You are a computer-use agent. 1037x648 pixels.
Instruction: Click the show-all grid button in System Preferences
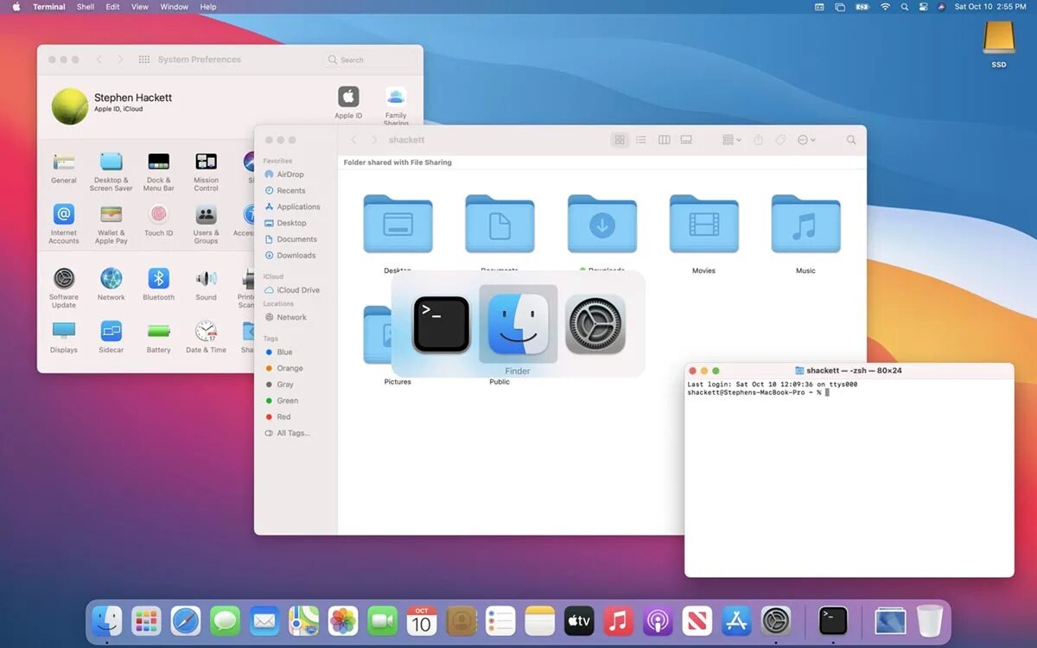coord(143,60)
